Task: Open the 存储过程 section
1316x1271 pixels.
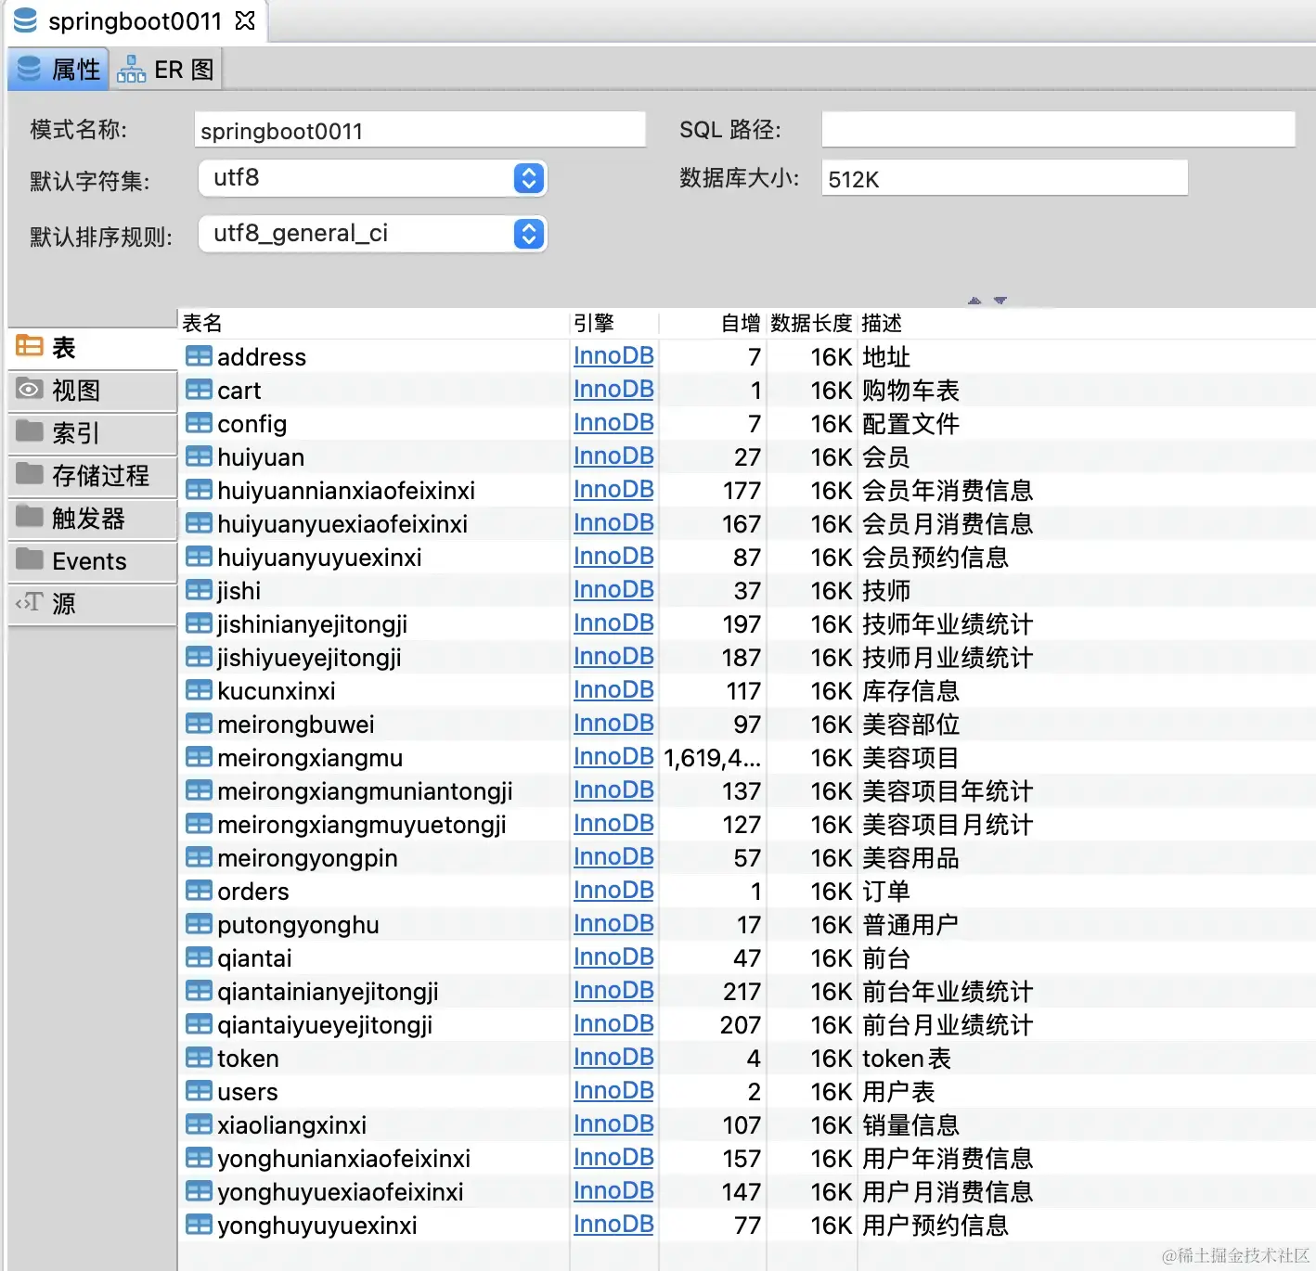Action: [93, 476]
